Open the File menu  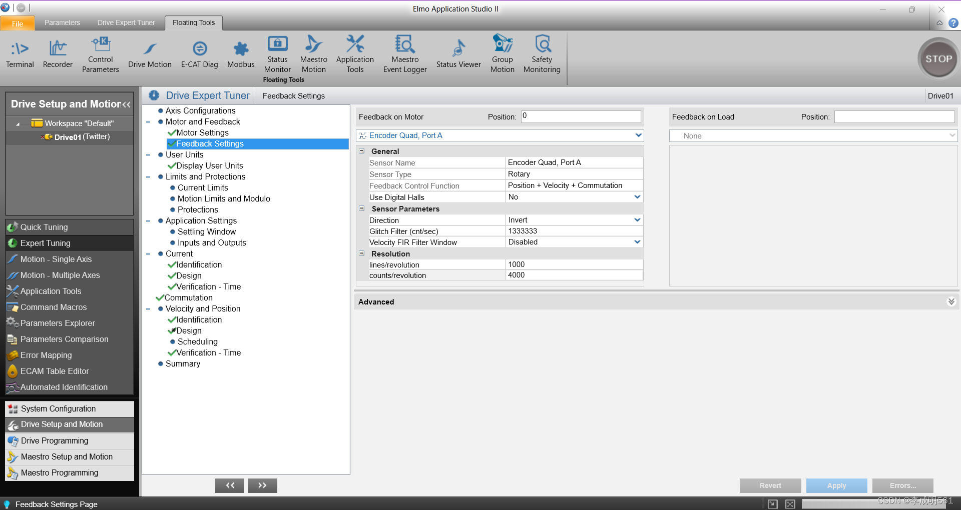pyautogui.click(x=18, y=23)
